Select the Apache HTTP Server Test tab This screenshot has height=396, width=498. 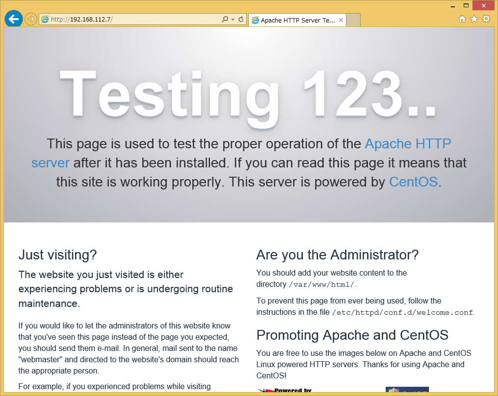(297, 20)
